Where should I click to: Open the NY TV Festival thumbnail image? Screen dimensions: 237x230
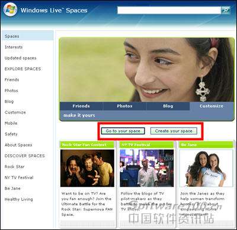(x=147, y=168)
